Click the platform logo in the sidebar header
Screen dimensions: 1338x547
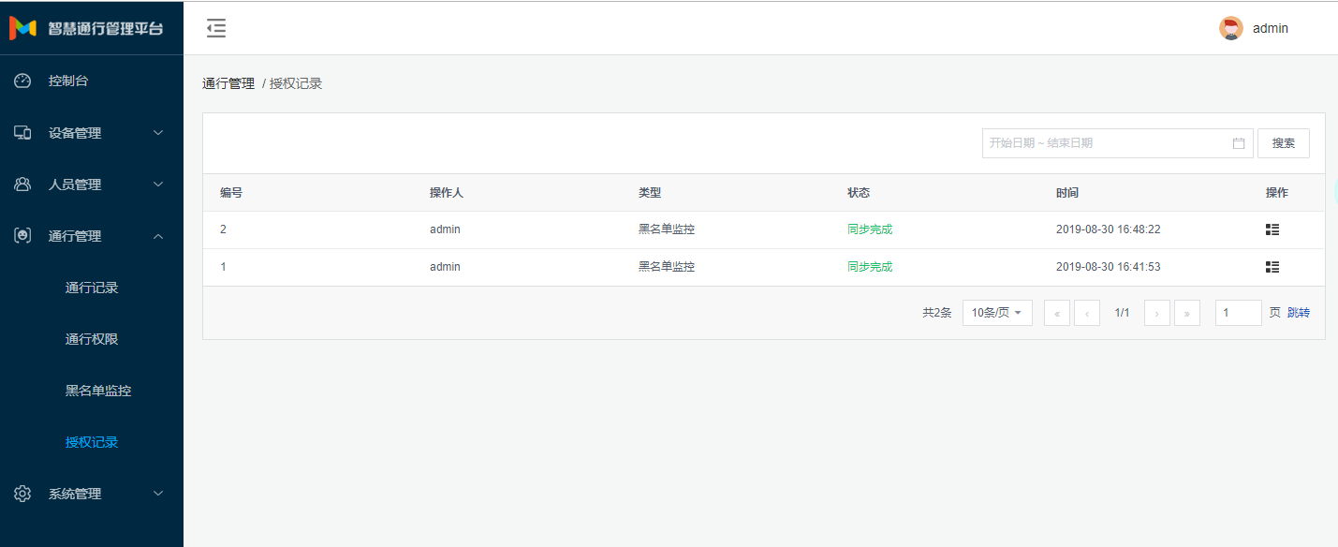point(22,28)
